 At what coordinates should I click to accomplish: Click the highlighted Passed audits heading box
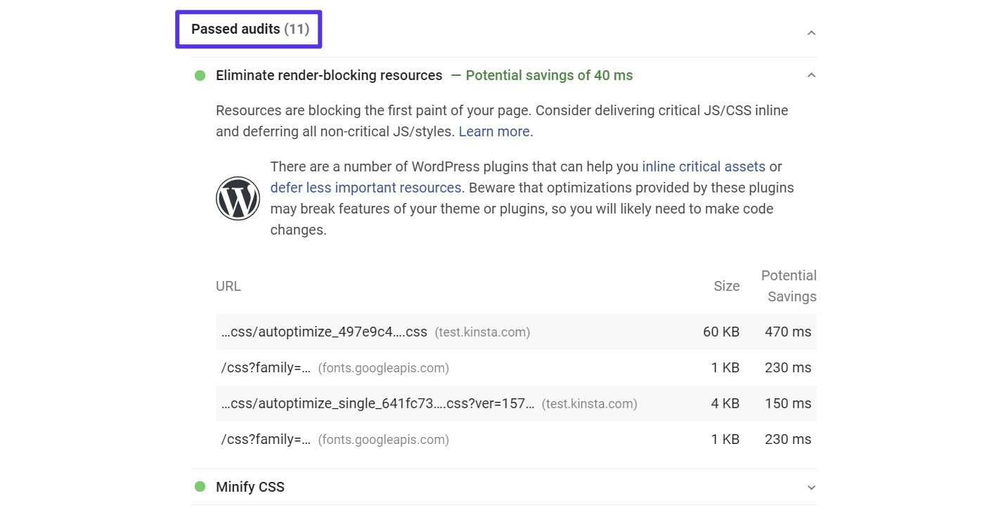[248, 29]
